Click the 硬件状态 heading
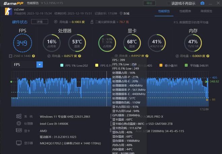 [20, 22]
